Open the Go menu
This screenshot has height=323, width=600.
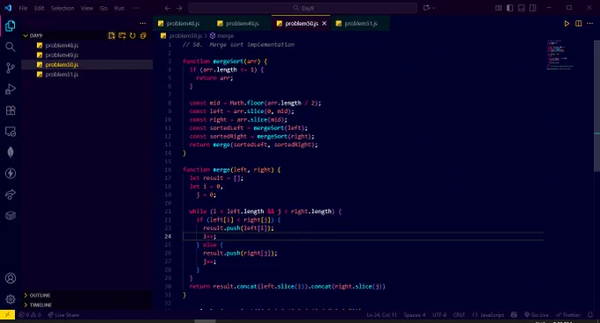[103, 8]
